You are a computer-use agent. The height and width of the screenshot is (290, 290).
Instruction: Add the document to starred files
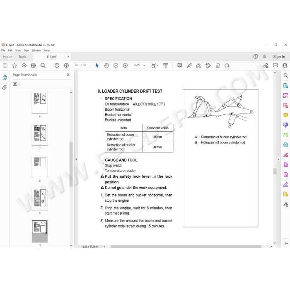coord(15,65)
